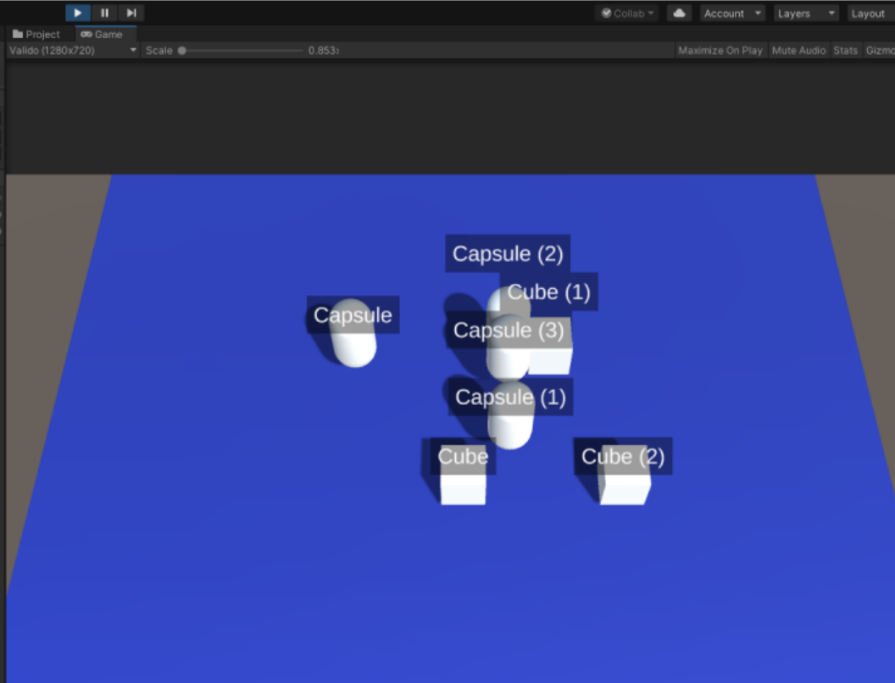Toggle Mute Audio
The height and width of the screenshot is (683, 895).
coord(798,50)
